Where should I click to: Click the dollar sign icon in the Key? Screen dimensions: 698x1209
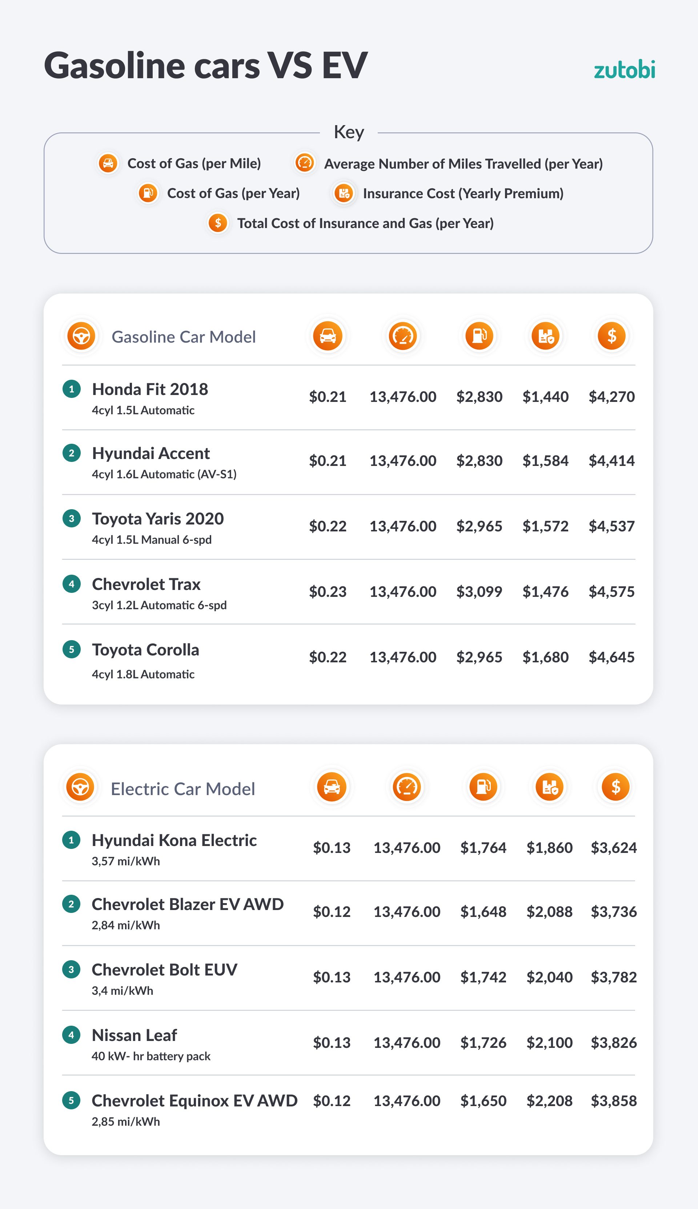click(x=218, y=223)
